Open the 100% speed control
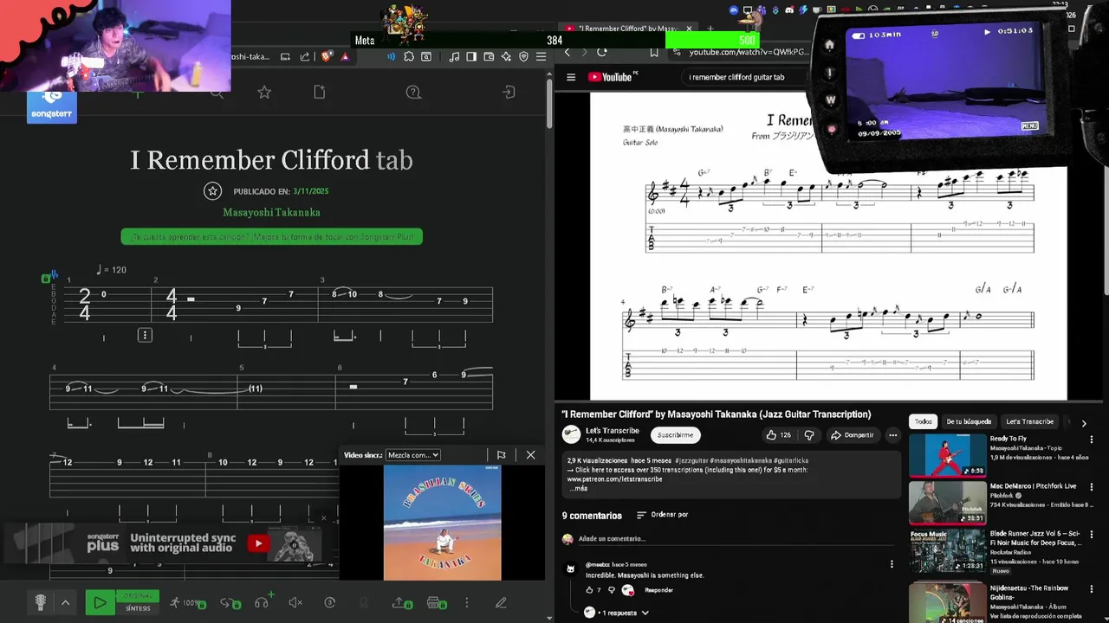 tap(187, 602)
